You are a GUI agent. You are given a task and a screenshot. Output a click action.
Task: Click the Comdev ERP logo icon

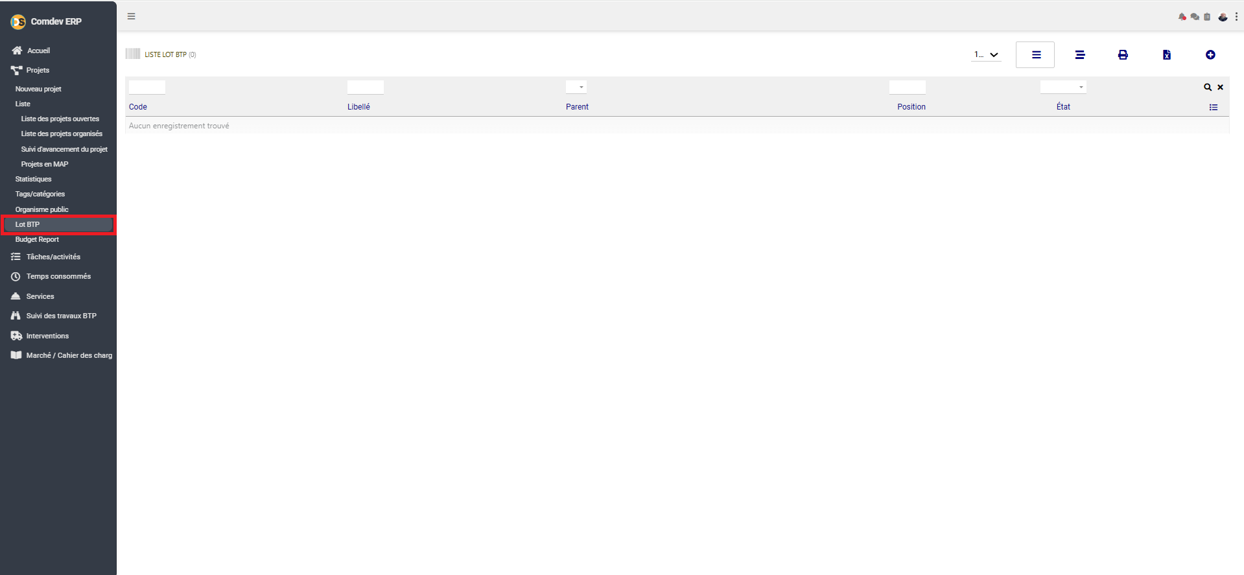(x=18, y=22)
